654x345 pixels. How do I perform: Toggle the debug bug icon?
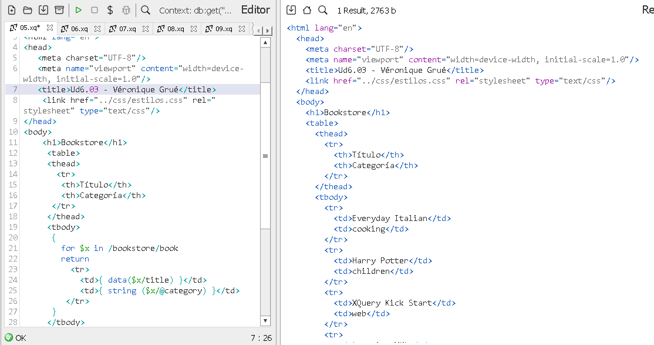pyautogui.click(x=126, y=10)
